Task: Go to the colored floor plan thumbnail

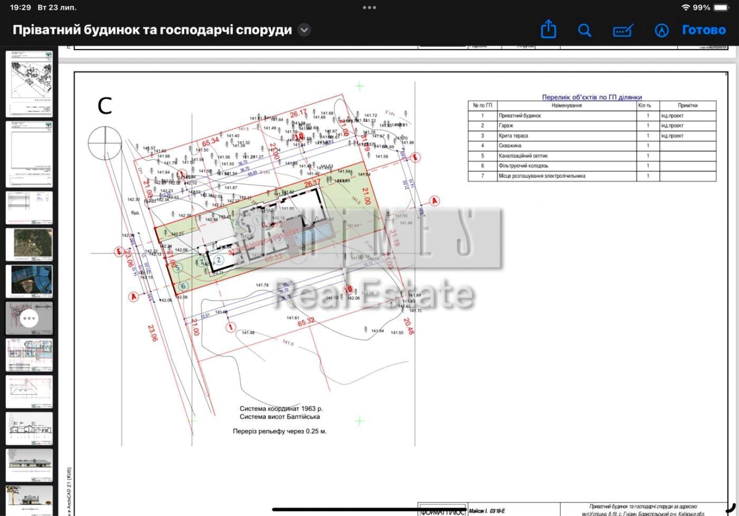Action: pos(29,355)
